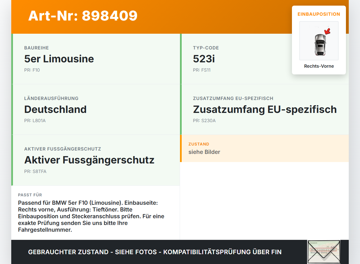
Task: Click the small ZUSATZUMFANG EU-SPEZIFISCH label
Action: (233, 98)
